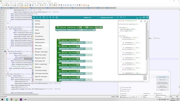The height and width of the screenshot is (101, 180).
Task: Click the Print icon in Notepad++ toolbar
Action: click(15, 5)
